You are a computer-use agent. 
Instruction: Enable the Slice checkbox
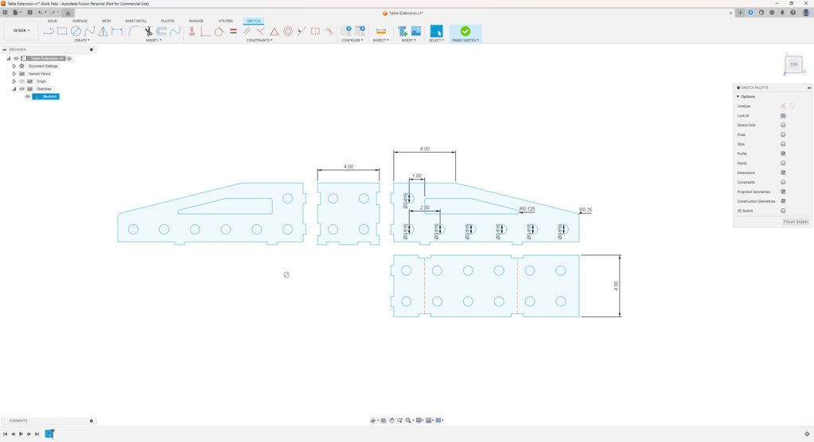783,144
